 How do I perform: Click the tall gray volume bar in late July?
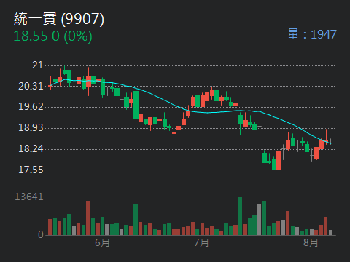[x=260, y=220]
